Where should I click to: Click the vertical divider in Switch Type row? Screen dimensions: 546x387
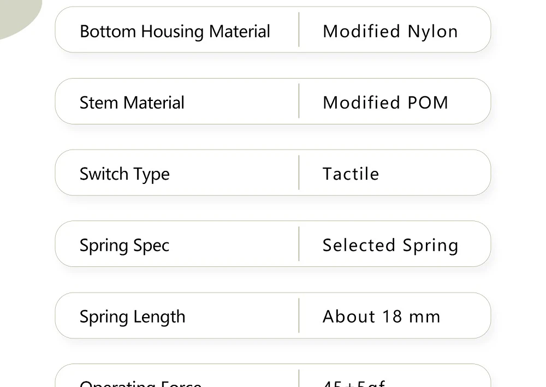pyautogui.click(x=299, y=172)
